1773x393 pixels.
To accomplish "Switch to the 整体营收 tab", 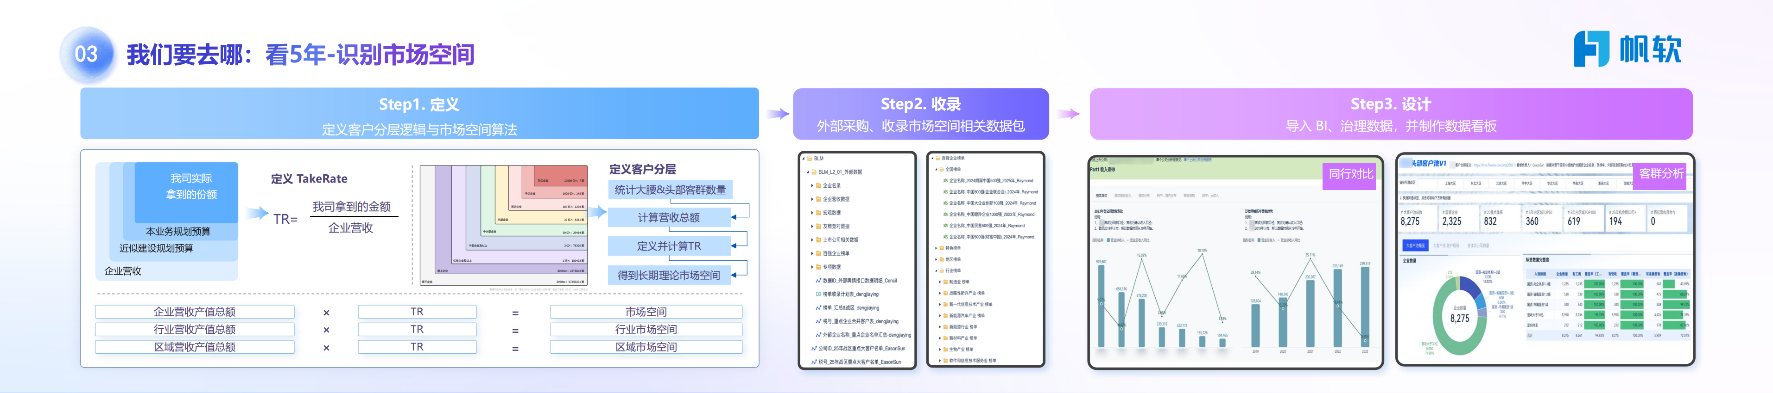I will coord(1101,196).
